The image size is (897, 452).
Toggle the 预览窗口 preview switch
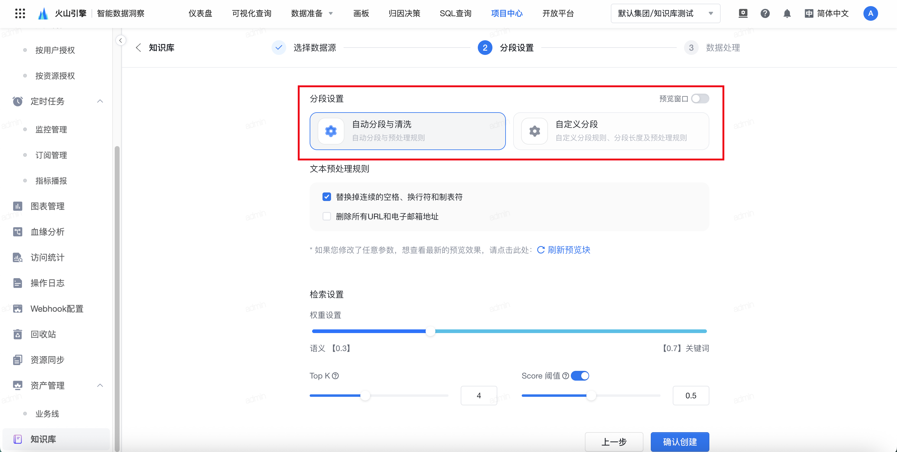click(700, 99)
